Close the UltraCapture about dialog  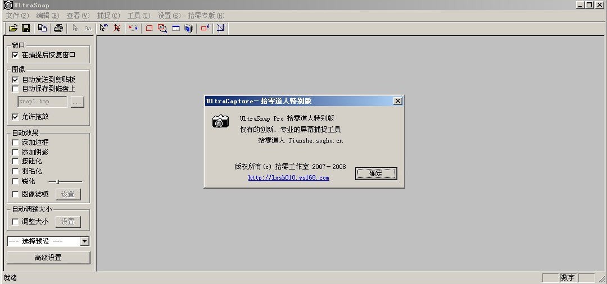pos(397,101)
